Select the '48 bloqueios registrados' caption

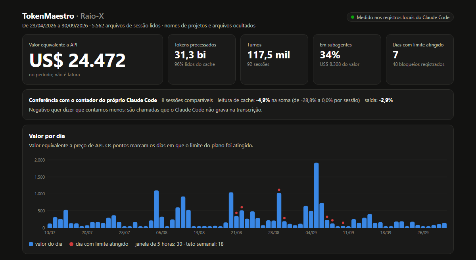click(x=418, y=64)
